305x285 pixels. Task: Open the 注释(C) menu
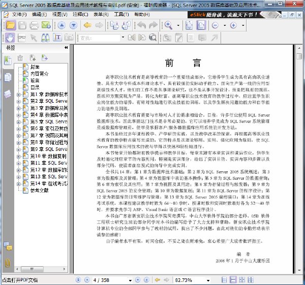[80, 14]
